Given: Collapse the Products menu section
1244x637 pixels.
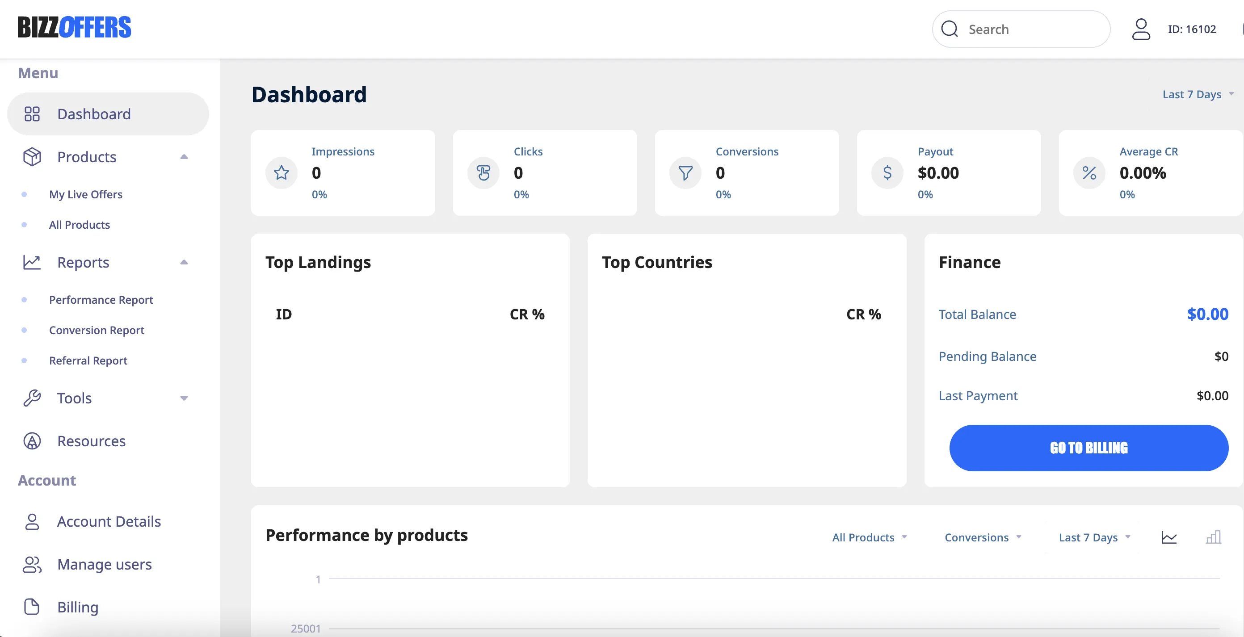Looking at the screenshot, I should (x=184, y=157).
